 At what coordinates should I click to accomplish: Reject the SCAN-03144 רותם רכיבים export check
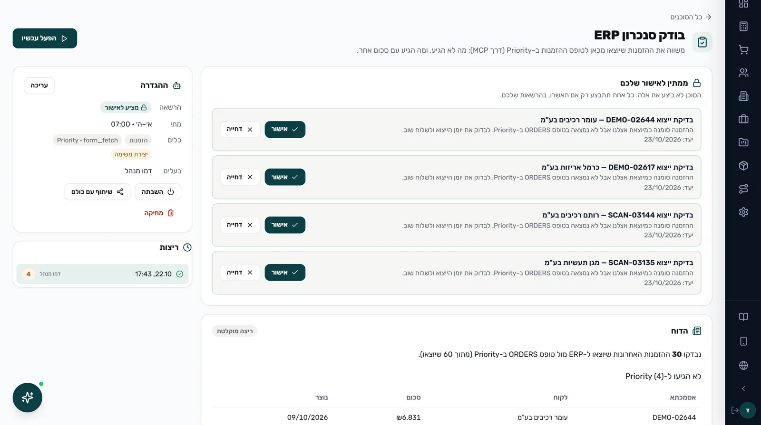pyautogui.click(x=240, y=225)
